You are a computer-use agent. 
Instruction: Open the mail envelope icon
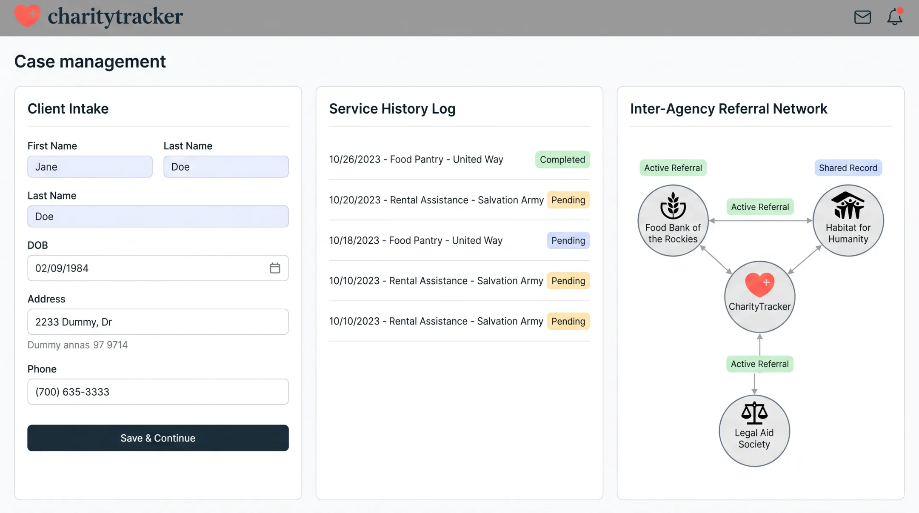862,17
